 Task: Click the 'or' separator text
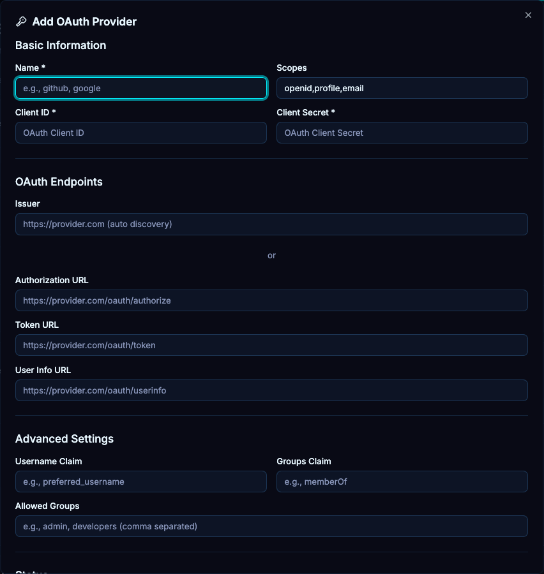(x=271, y=256)
